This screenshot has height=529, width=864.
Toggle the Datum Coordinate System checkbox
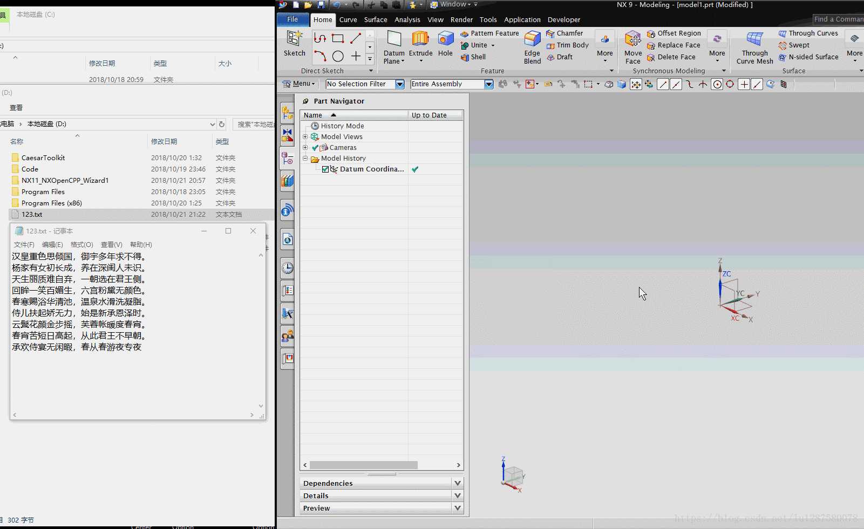pos(325,169)
